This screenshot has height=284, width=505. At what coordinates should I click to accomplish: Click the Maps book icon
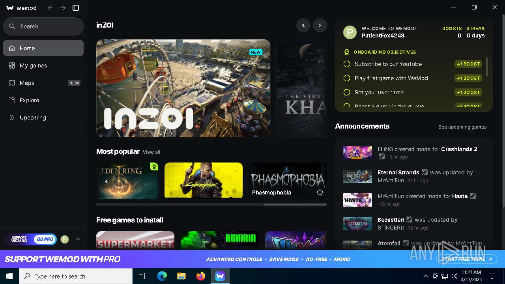click(x=12, y=83)
